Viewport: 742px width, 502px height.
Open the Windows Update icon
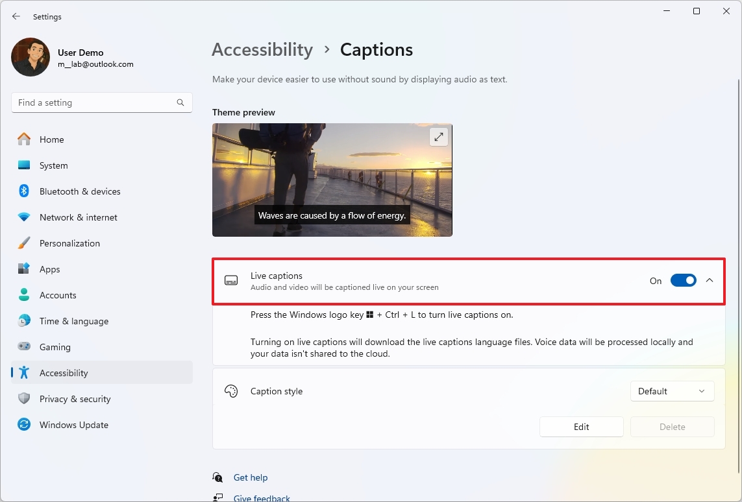click(24, 425)
